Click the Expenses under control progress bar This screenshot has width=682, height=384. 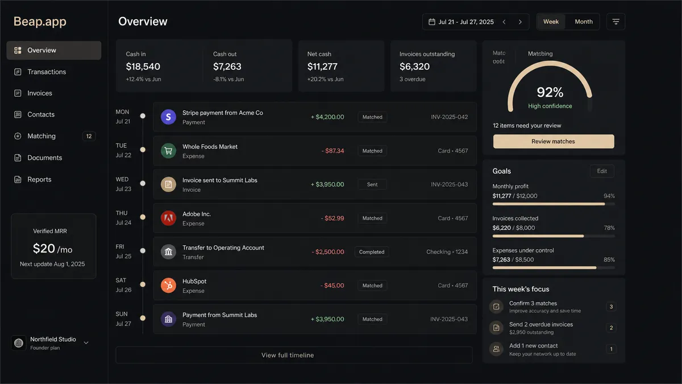pos(554,267)
